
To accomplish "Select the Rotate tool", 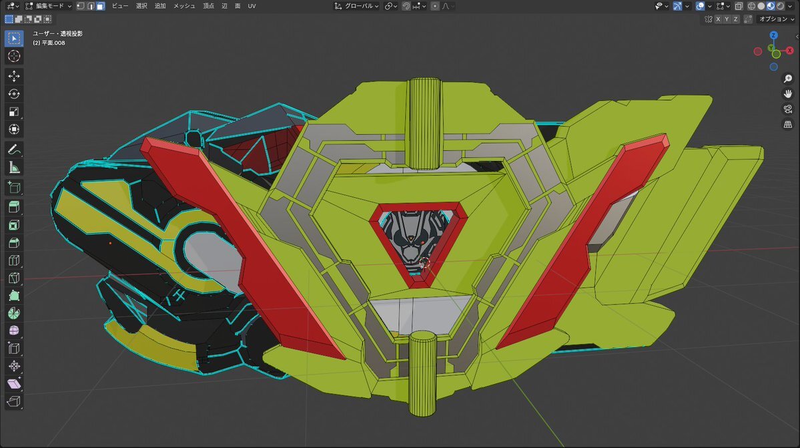I will click(x=14, y=93).
